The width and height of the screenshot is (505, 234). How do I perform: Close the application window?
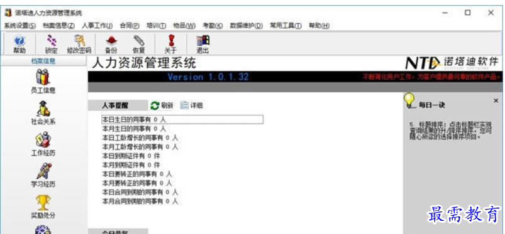tap(491, 13)
